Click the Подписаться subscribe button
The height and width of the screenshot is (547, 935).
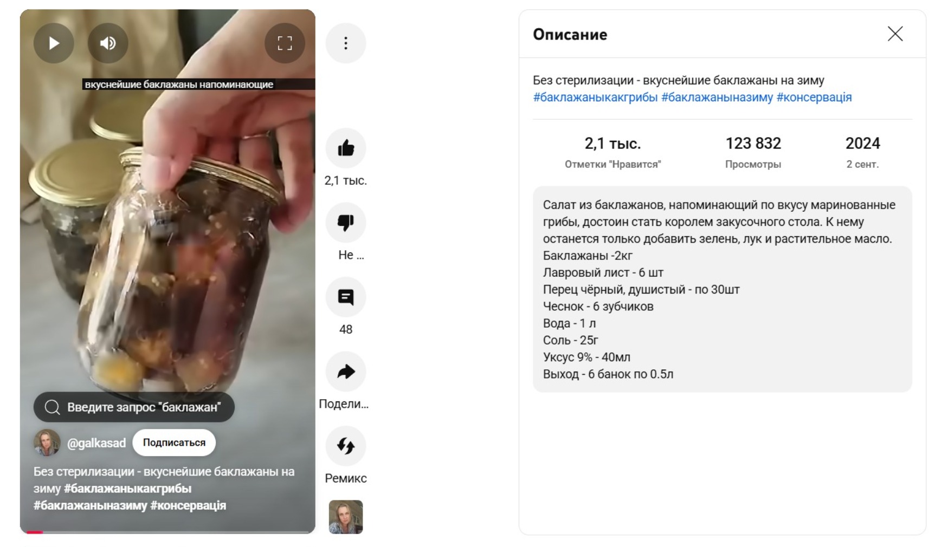tap(174, 442)
